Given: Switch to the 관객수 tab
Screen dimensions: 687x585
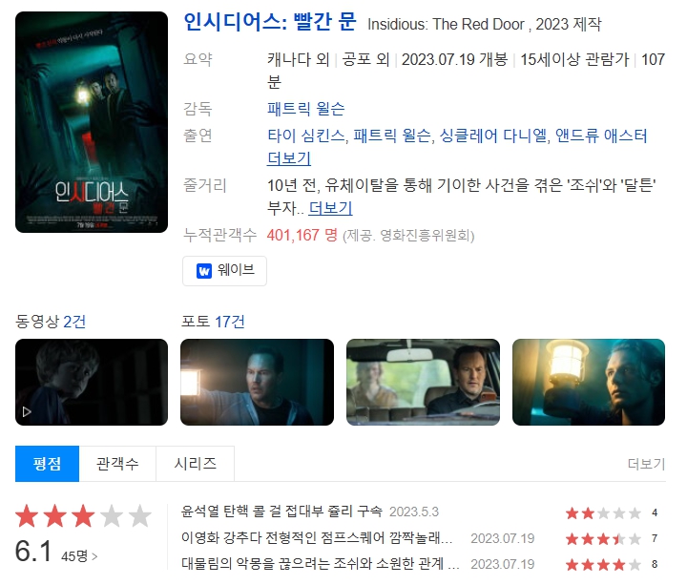Looking at the screenshot, I should click(x=117, y=464).
